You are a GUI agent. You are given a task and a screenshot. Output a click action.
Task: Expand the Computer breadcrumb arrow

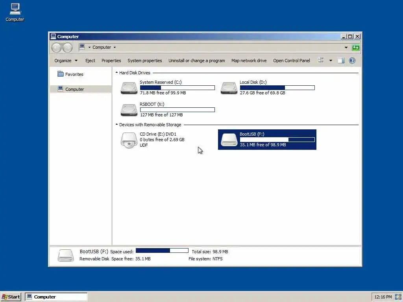(x=115, y=47)
